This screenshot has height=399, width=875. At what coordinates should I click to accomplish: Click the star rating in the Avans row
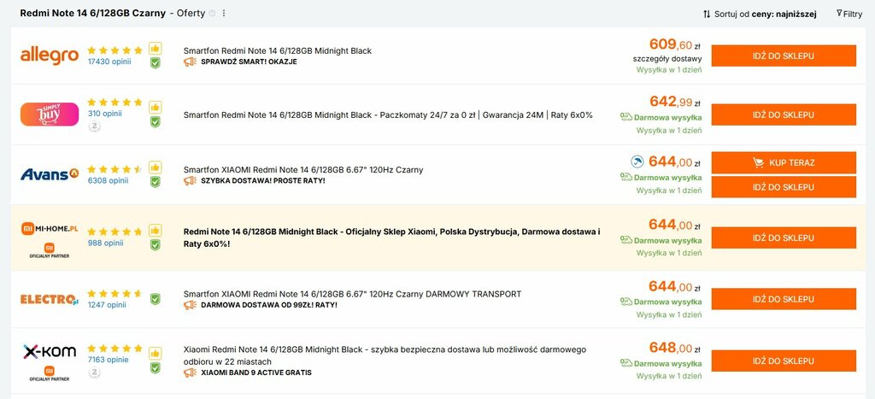(x=115, y=169)
